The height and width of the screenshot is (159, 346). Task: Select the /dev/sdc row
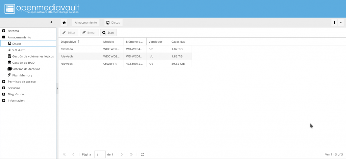[x=125, y=64]
